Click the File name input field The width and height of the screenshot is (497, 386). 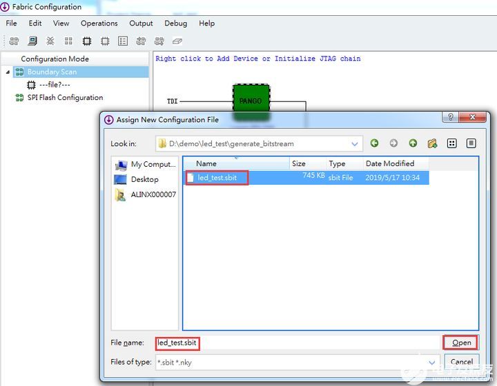click(x=298, y=343)
